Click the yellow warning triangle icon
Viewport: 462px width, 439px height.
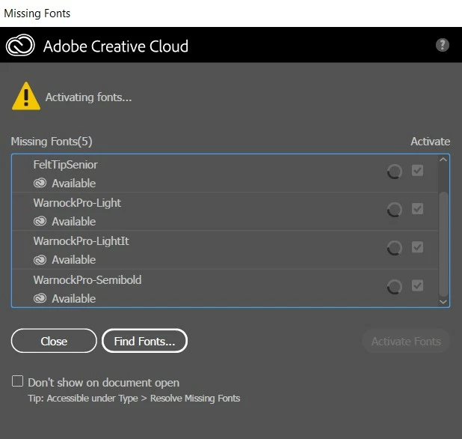click(x=26, y=96)
